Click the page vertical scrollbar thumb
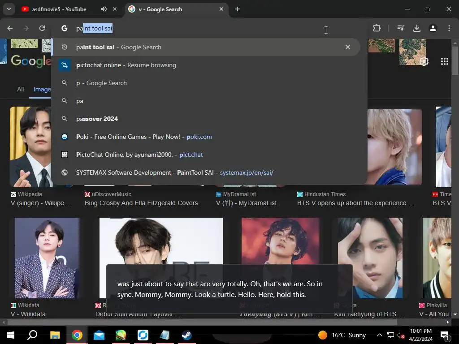Screen dimensions: 459x344 [x=455, y=60]
